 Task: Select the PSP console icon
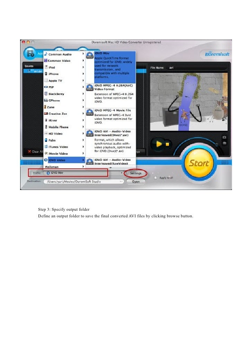point(46,87)
